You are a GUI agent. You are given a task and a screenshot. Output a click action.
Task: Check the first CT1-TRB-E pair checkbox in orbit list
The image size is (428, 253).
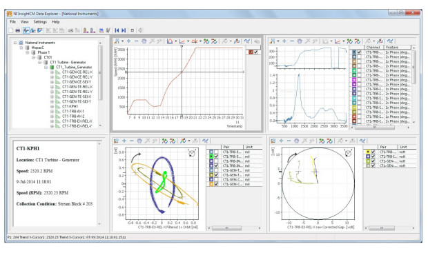coord(216,152)
